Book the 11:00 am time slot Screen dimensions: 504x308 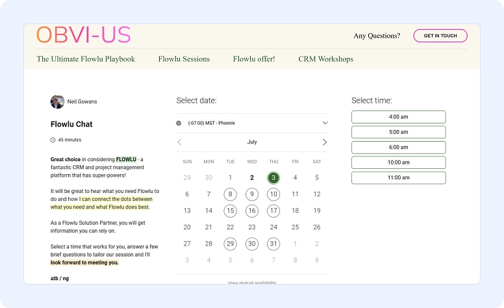click(x=398, y=178)
